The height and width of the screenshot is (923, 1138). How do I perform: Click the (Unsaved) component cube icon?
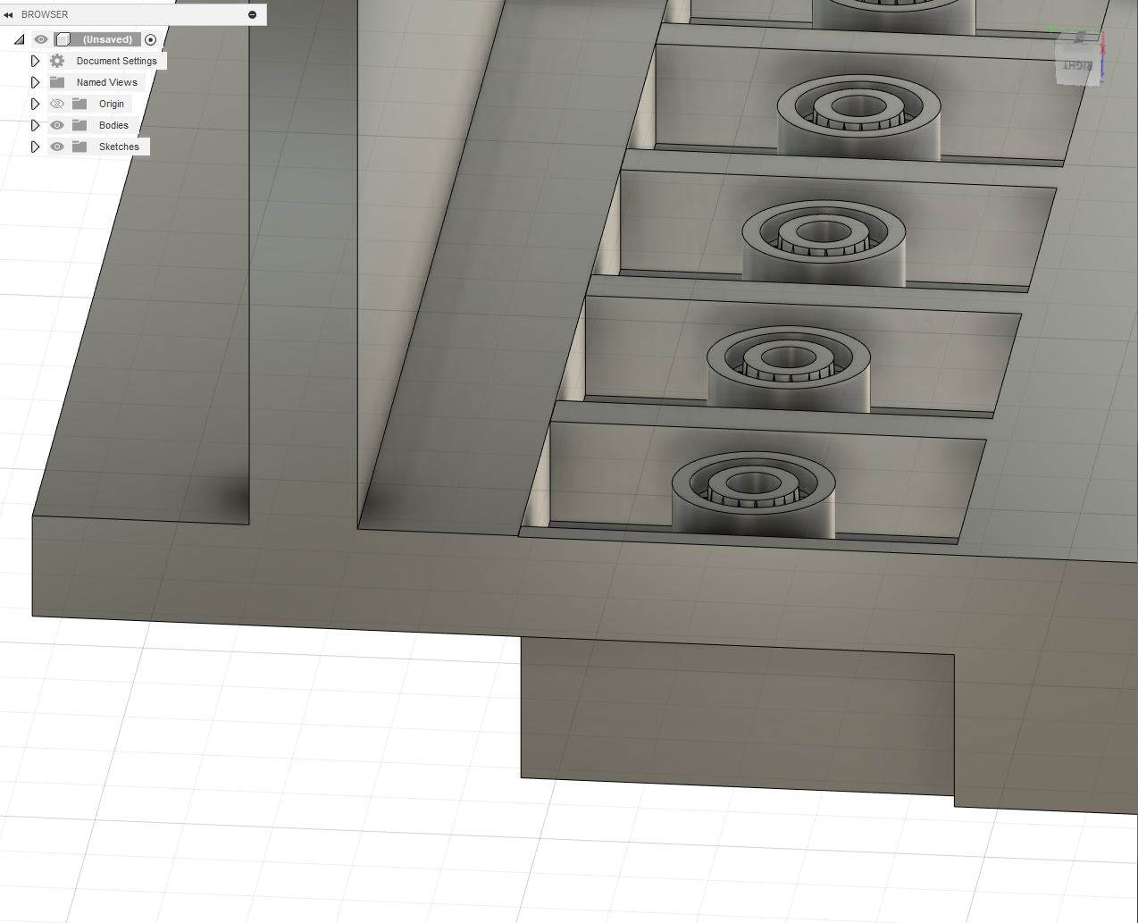point(63,39)
